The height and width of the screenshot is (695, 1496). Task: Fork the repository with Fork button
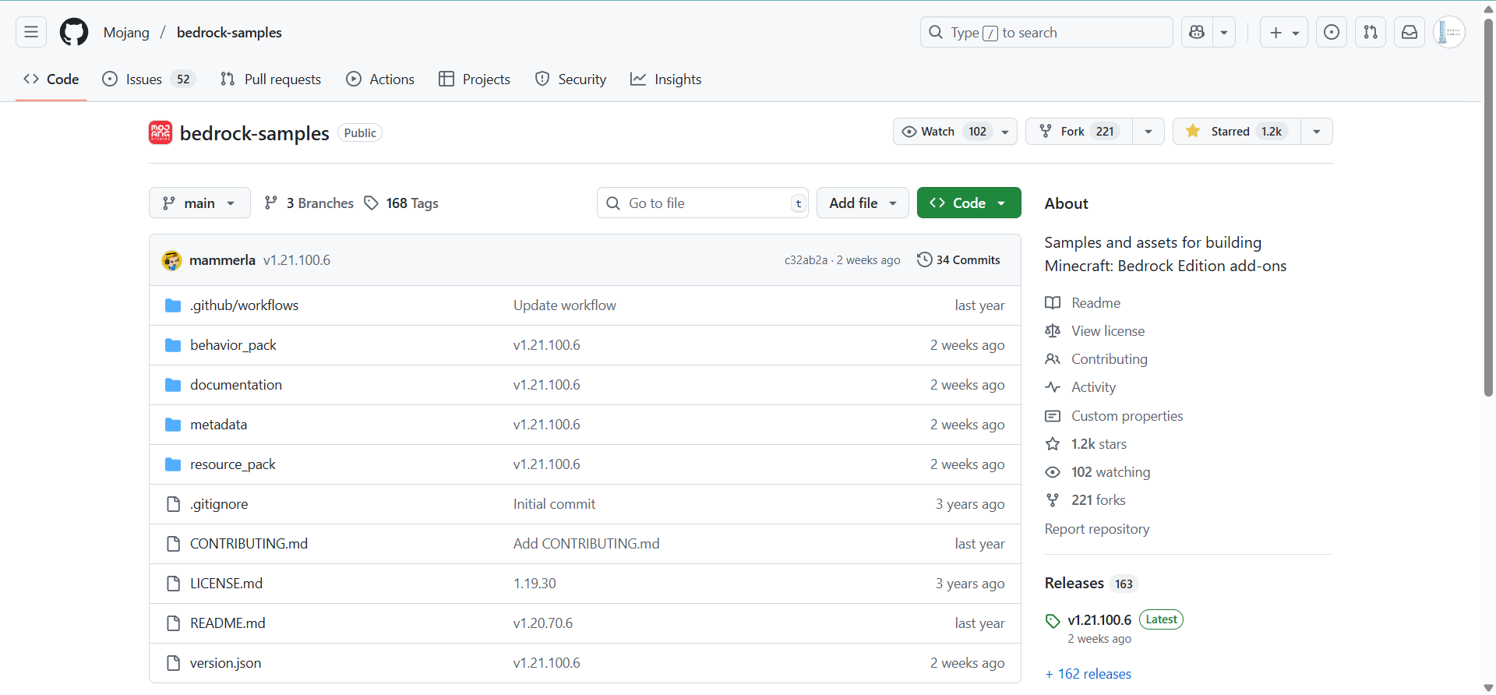(x=1079, y=132)
